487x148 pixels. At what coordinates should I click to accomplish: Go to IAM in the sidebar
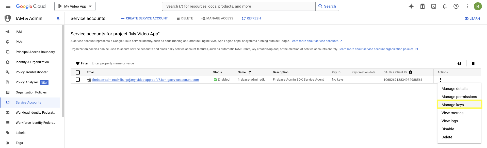pyautogui.click(x=19, y=32)
